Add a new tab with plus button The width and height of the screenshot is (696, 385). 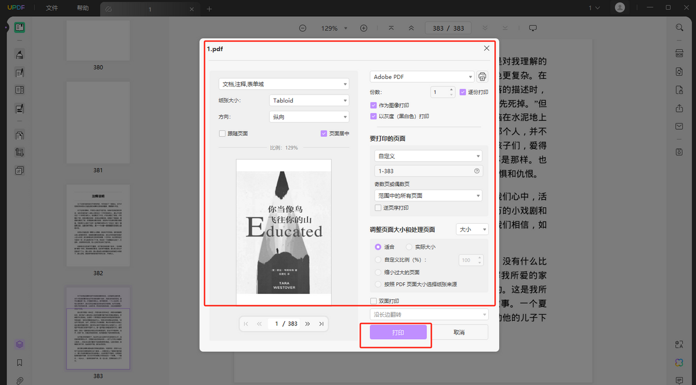209,9
